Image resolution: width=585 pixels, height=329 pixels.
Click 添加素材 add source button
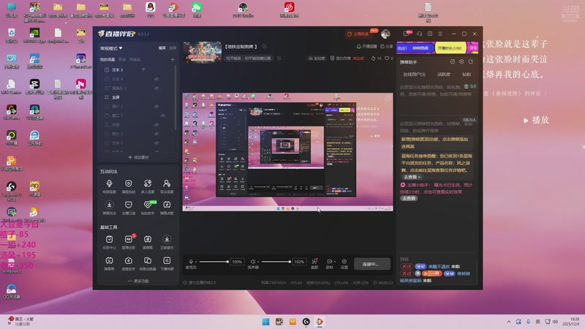tap(138, 157)
